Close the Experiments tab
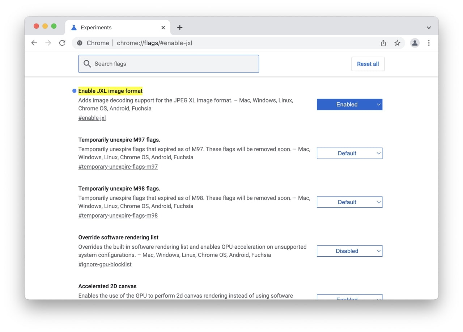 163,28
